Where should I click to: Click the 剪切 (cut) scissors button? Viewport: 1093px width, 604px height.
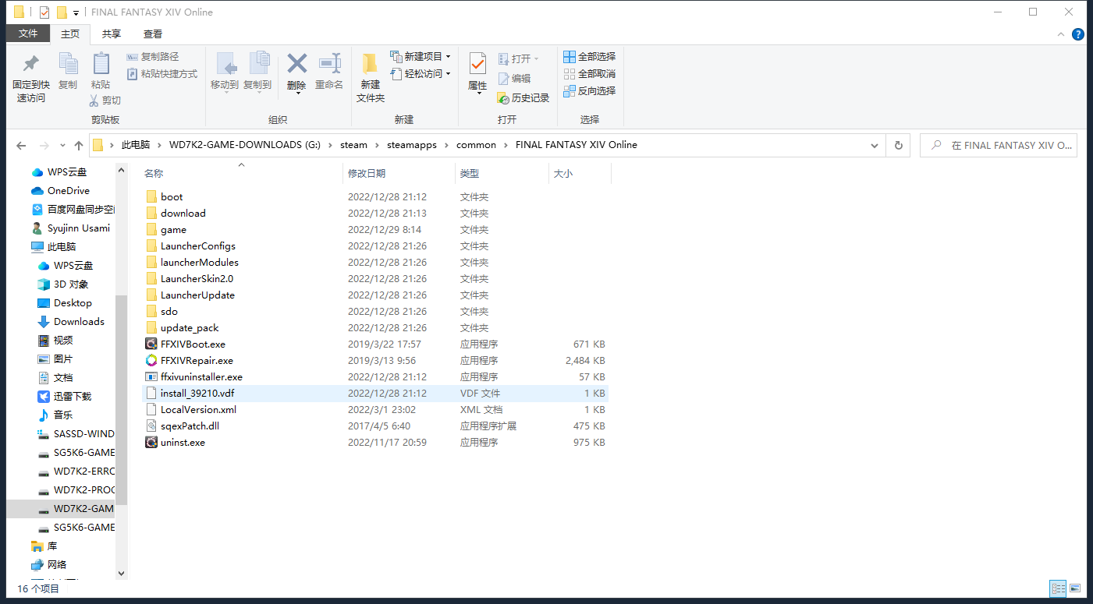click(x=105, y=100)
